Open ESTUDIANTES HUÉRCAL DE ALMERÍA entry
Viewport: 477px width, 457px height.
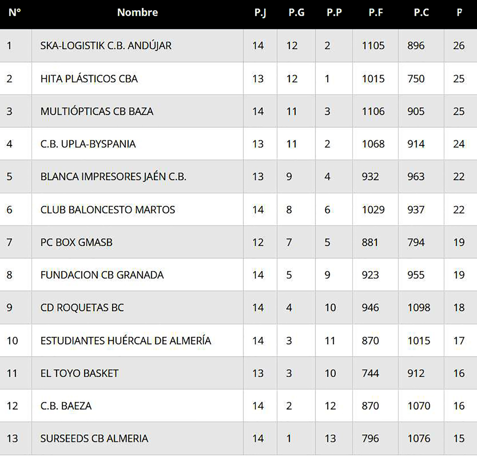pos(126,341)
